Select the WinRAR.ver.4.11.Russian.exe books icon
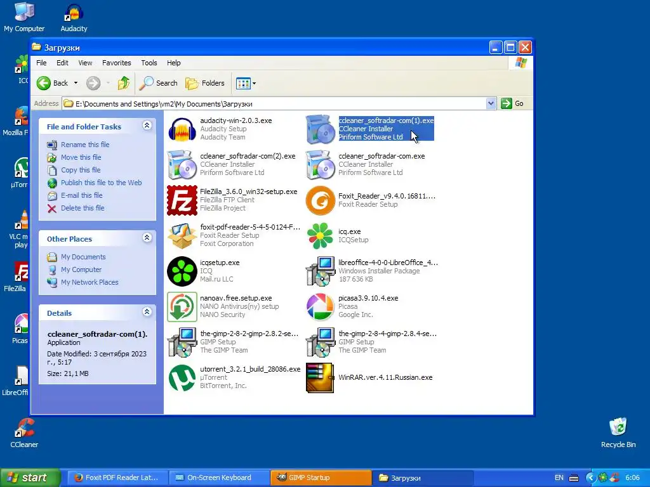This screenshot has width=650, height=487. pos(320,378)
